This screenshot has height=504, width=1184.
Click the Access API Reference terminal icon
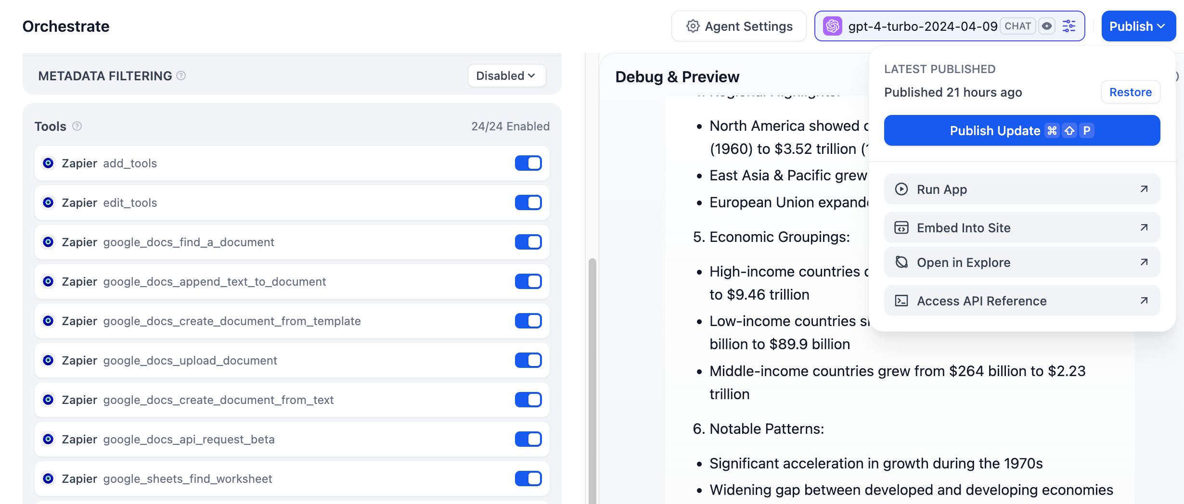coord(901,301)
